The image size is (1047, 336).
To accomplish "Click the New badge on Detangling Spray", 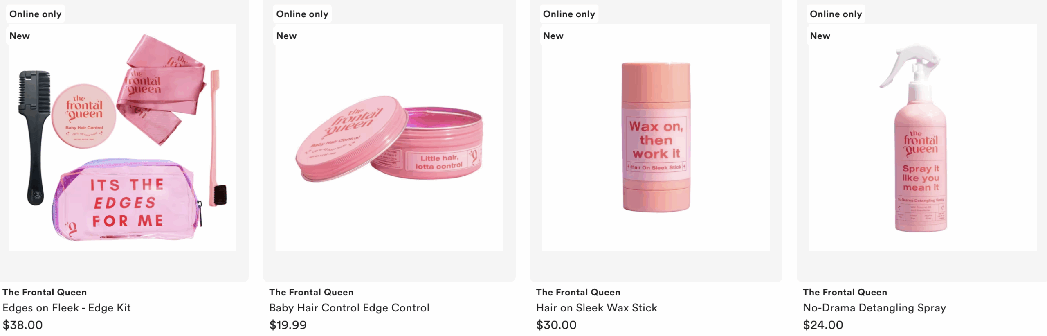I will [820, 36].
